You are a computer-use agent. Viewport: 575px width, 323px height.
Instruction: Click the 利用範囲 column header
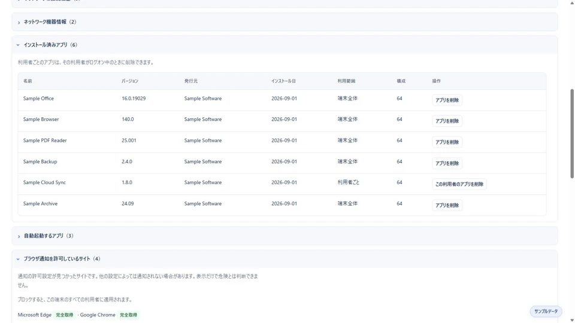point(346,81)
